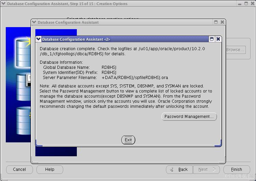Maximize the Creation Options main window

pos(246,4)
